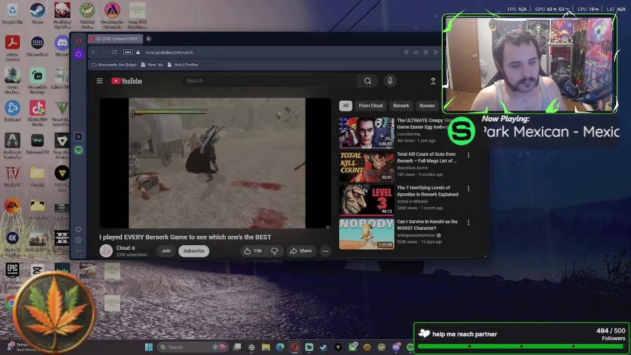Open Microsoft Edge from taskbar
The image size is (631, 355).
coord(280,347)
